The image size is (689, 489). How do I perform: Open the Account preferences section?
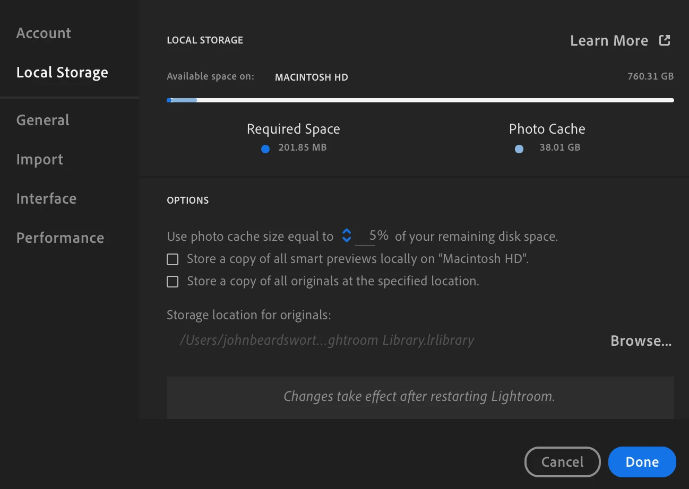click(44, 33)
